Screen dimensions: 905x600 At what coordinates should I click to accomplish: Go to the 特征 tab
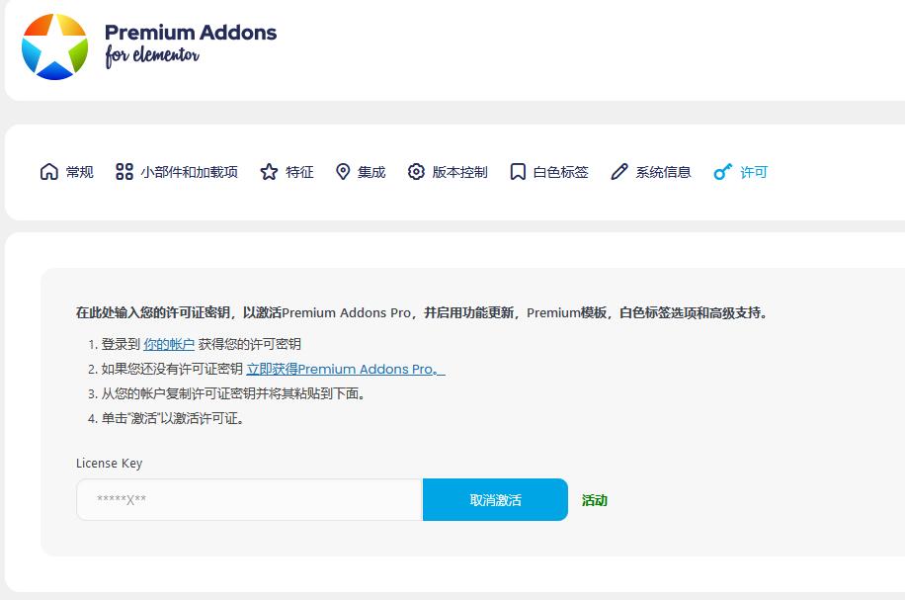tap(299, 172)
